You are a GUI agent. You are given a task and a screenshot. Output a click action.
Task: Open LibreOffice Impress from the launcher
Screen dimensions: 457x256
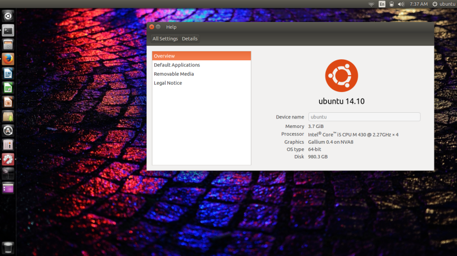(8, 102)
